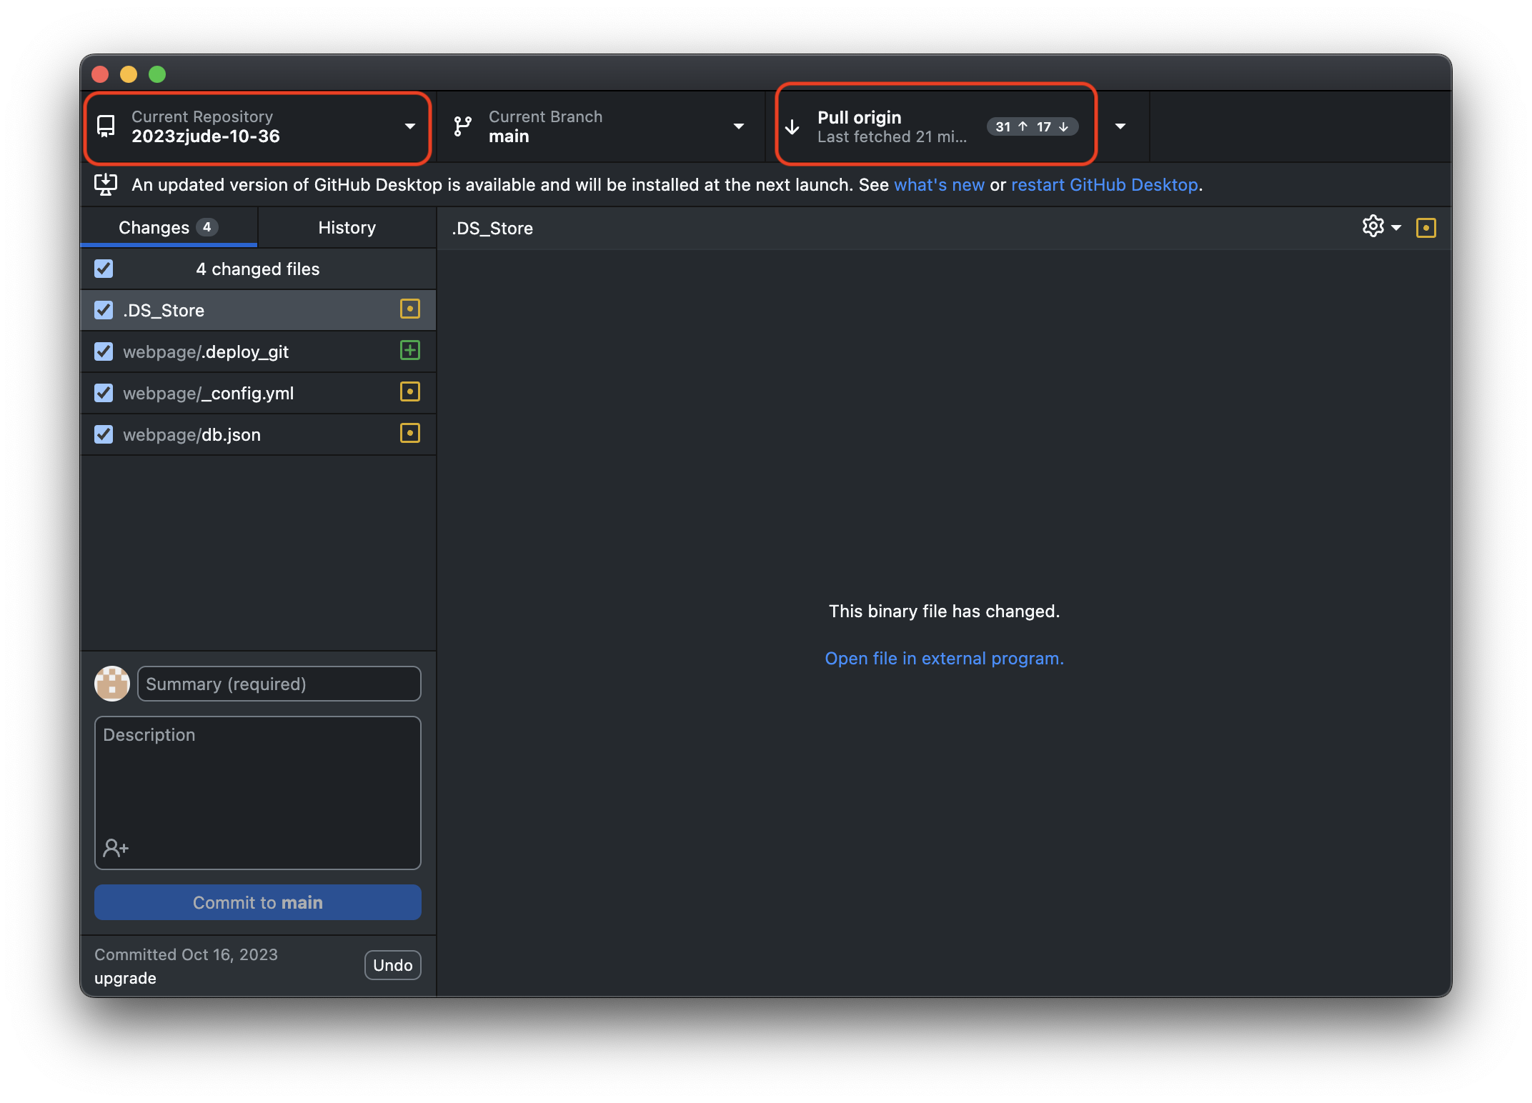Click the red close window button
The image size is (1532, 1103).
click(100, 74)
